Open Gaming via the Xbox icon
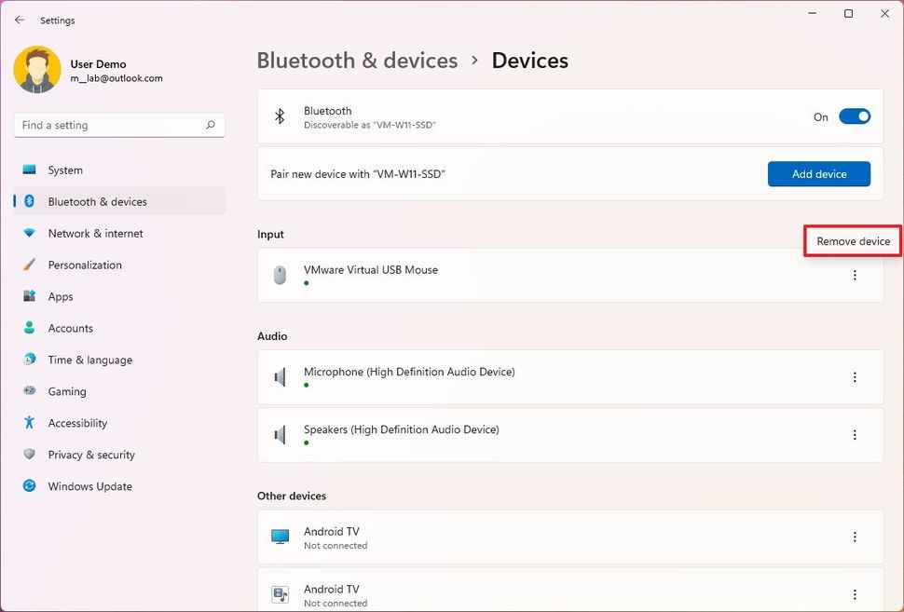The image size is (904, 612). coord(31,391)
